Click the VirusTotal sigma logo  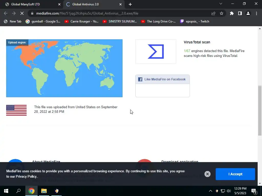[156, 52]
